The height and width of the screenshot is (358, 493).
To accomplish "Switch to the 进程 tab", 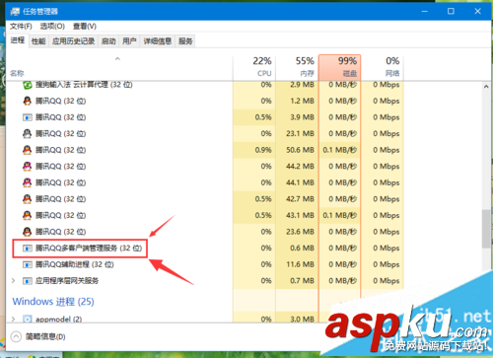I will (x=18, y=40).
